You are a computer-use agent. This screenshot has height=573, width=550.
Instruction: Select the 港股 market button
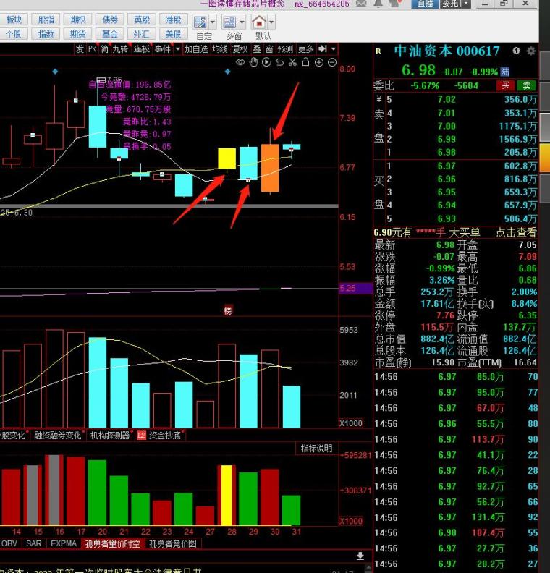173,20
